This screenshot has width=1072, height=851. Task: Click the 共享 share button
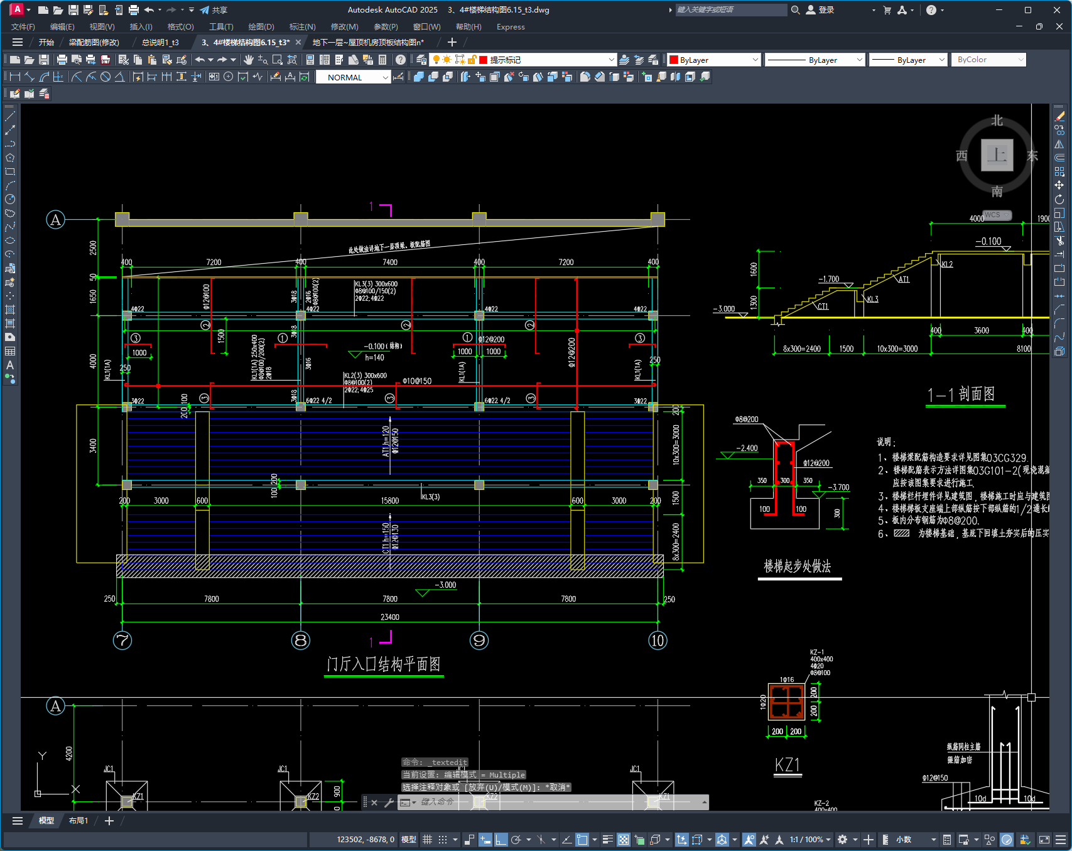214,10
